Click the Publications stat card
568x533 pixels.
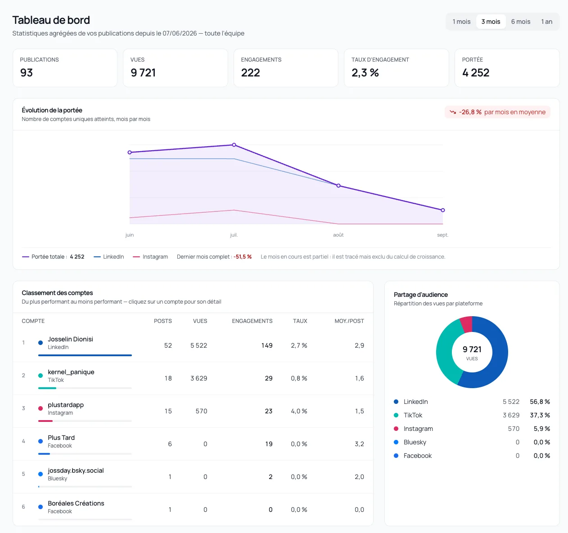click(x=65, y=68)
